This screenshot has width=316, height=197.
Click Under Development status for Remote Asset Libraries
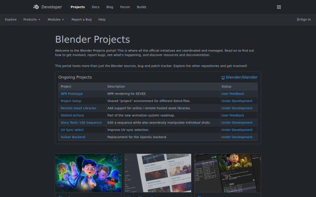click(x=237, y=108)
